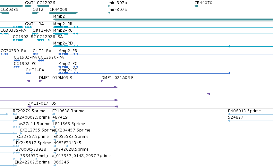The image size is (273, 167).
Task: Select the GstT2-RA transcript label
Action: tap(42, 30)
